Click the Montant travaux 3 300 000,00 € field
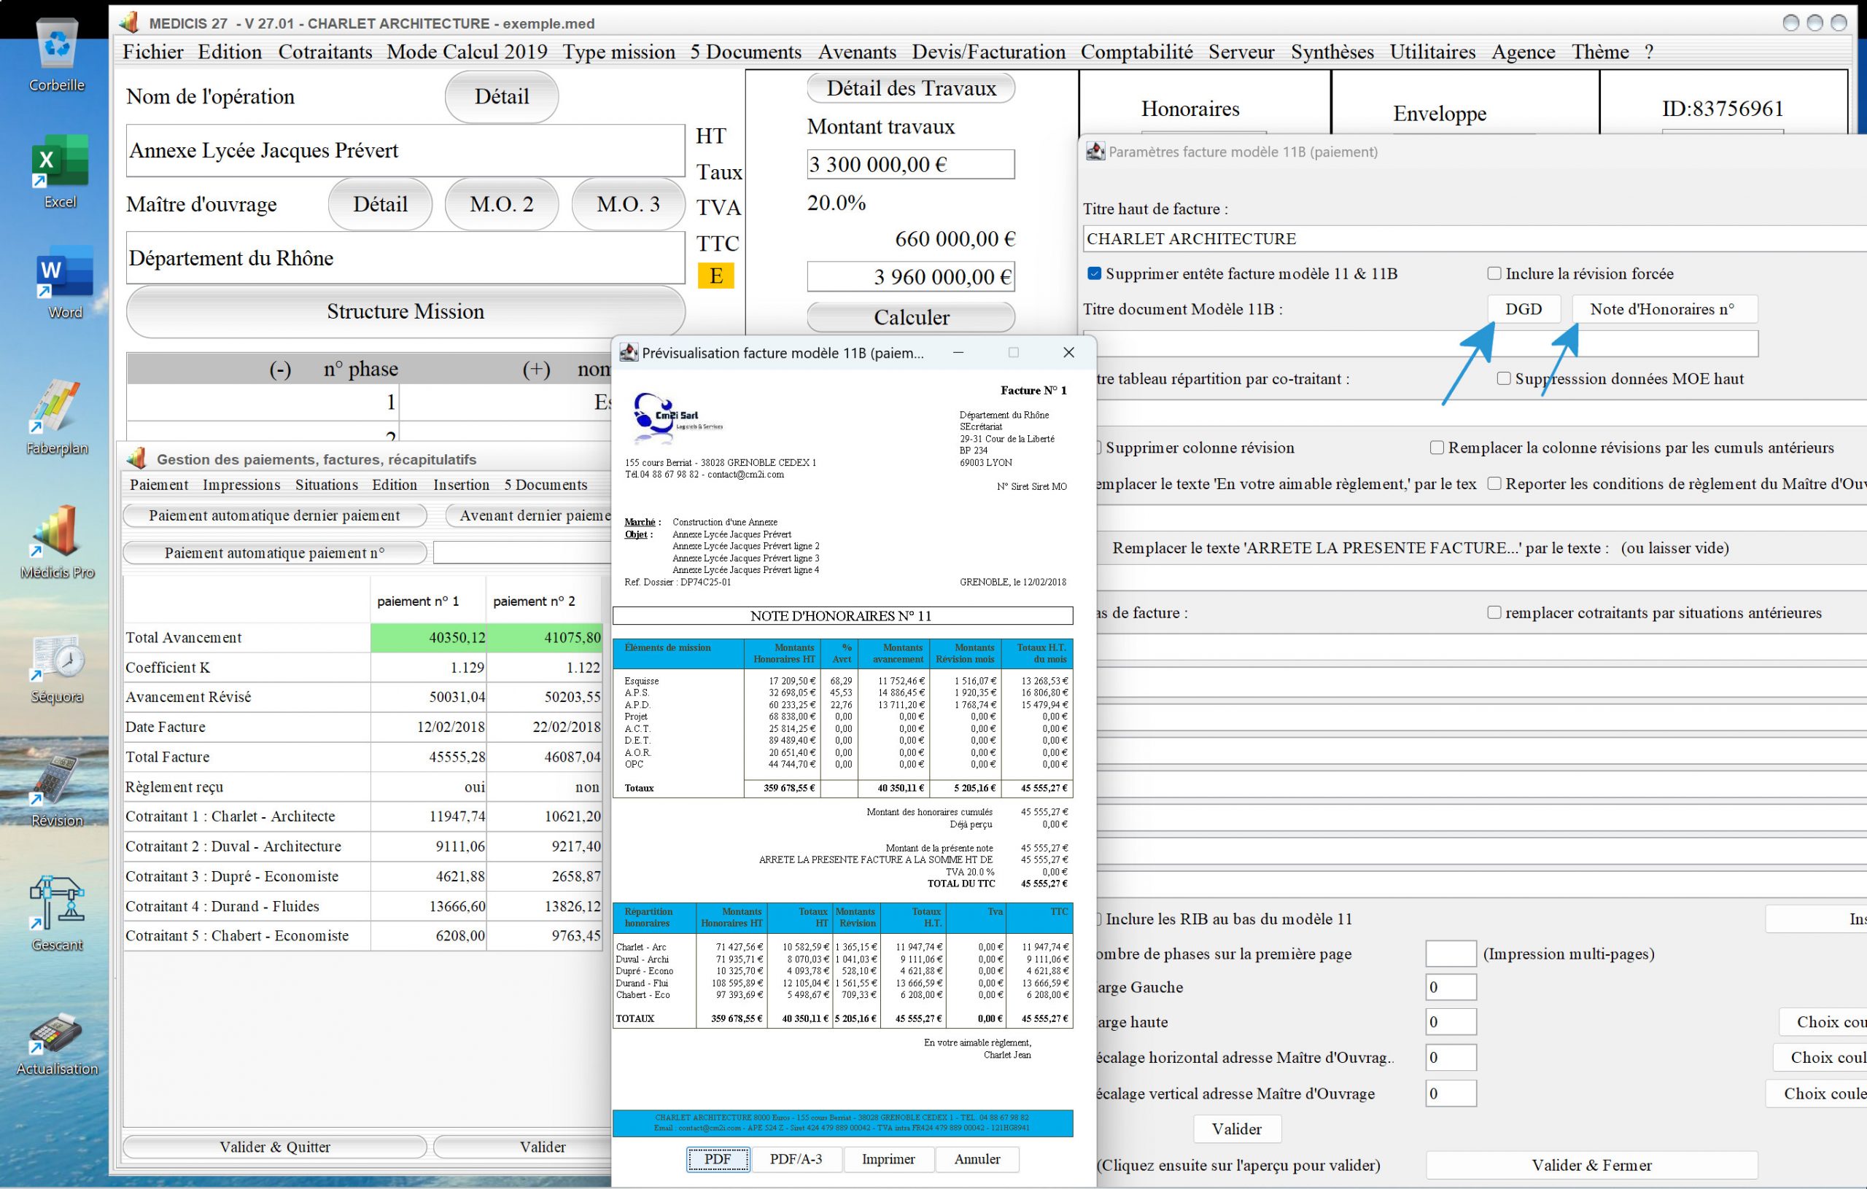The height and width of the screenshot is (1189, 1867). 911,164
